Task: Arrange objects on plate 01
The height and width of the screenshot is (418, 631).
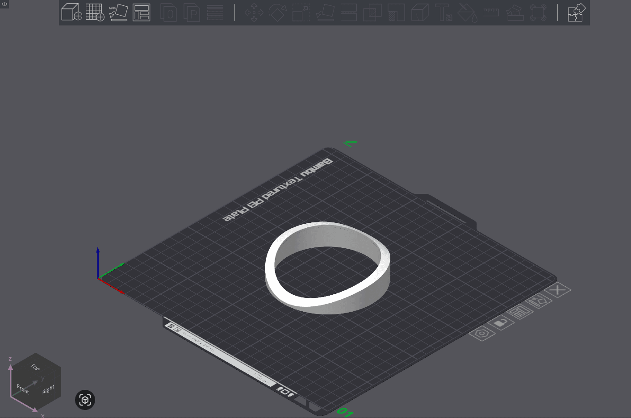Action: (x=520, y=311)
